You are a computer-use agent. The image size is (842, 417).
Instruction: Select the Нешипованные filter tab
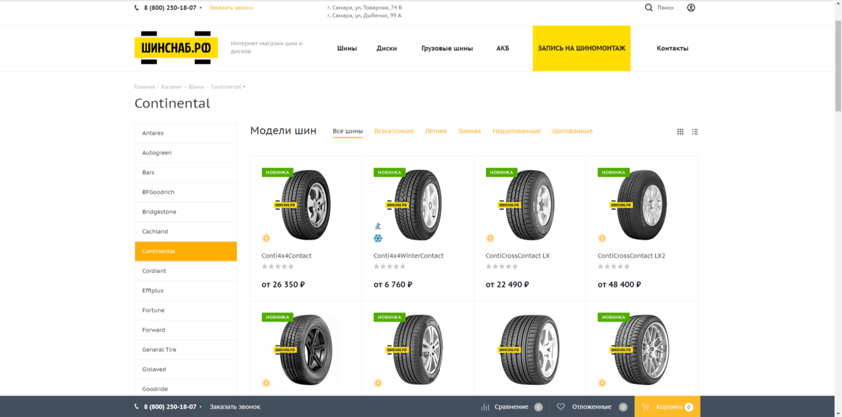coord(517,131)
